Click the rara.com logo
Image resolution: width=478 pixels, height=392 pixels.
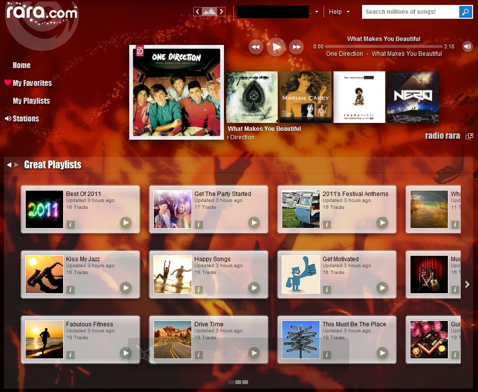42,13
